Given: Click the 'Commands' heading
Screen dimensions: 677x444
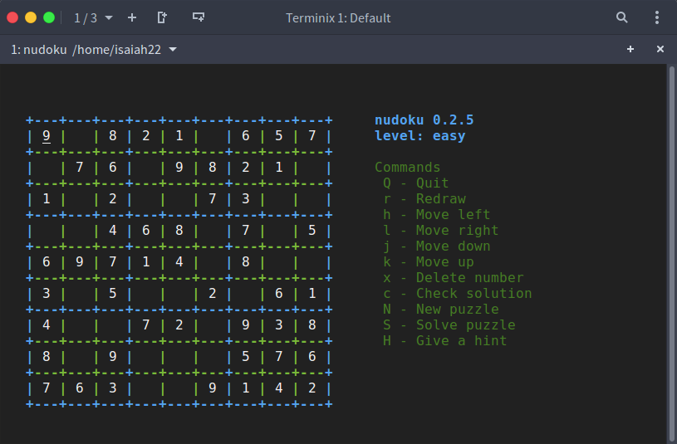Looking at the screenshot, I should point(408,168).
